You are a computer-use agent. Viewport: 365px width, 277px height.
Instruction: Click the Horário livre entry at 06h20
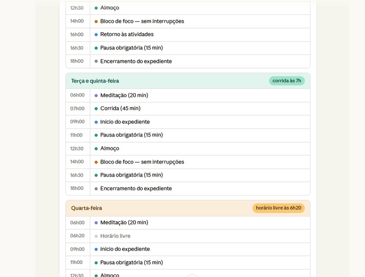click(115, 236)
